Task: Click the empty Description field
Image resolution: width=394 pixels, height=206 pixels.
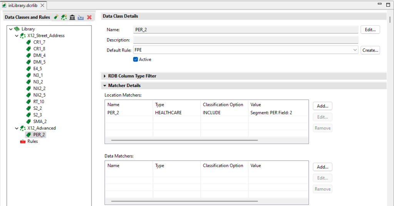Action: coord(245,40)
